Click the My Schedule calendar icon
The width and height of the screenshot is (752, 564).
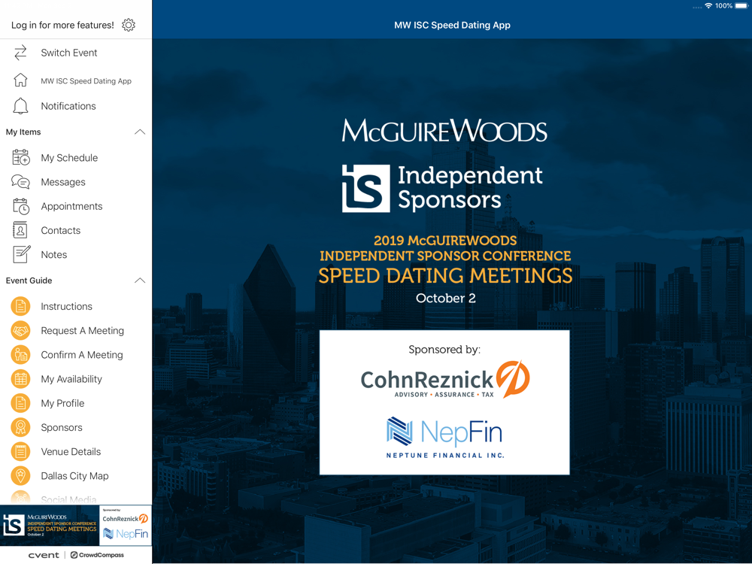click(x=20, y=158)
